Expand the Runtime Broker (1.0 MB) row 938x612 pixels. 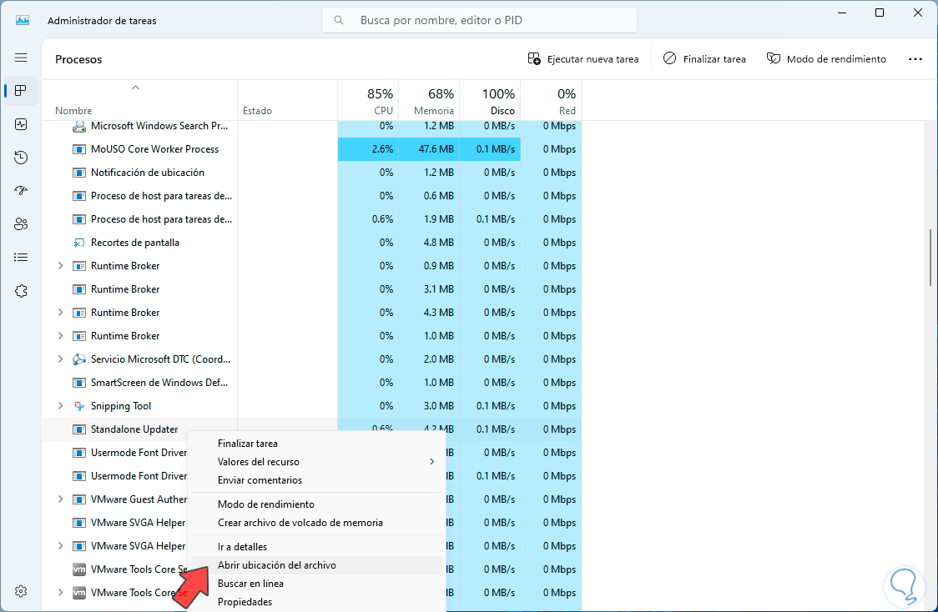pyautogui.click(x=60, y=336)
